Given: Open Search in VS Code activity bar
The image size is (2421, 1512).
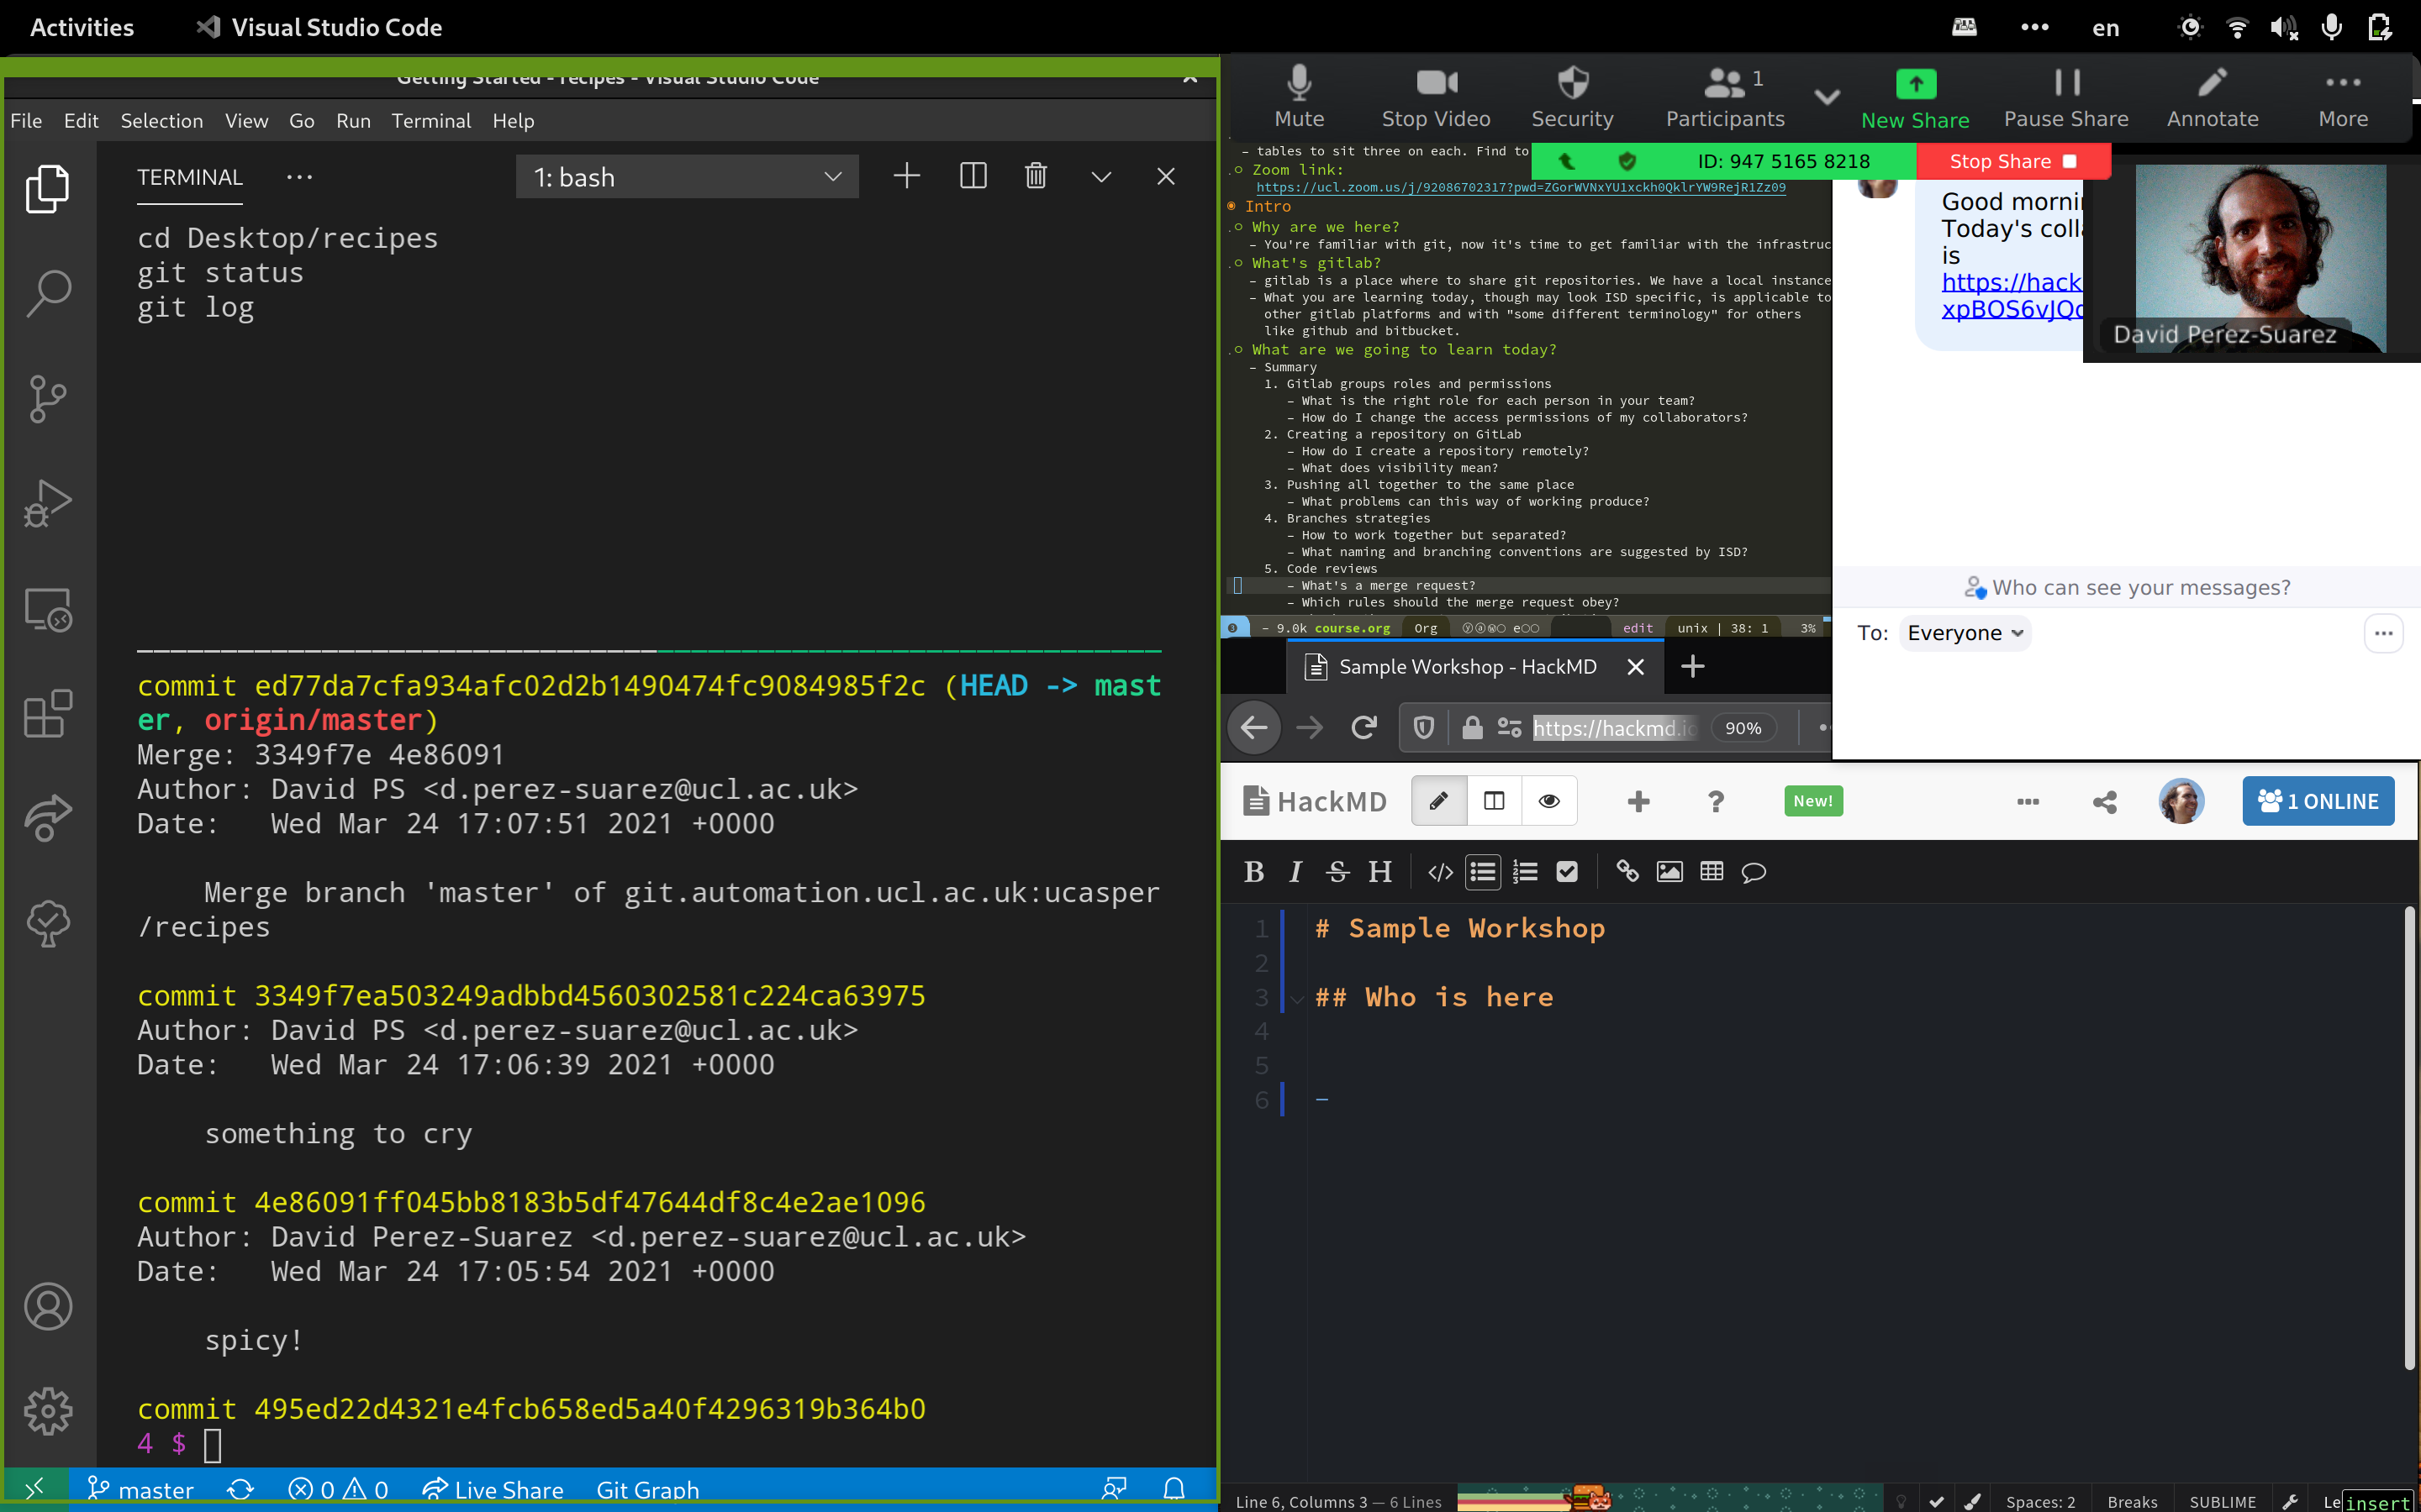Looking at the screenshot, I should click(47, 294).
